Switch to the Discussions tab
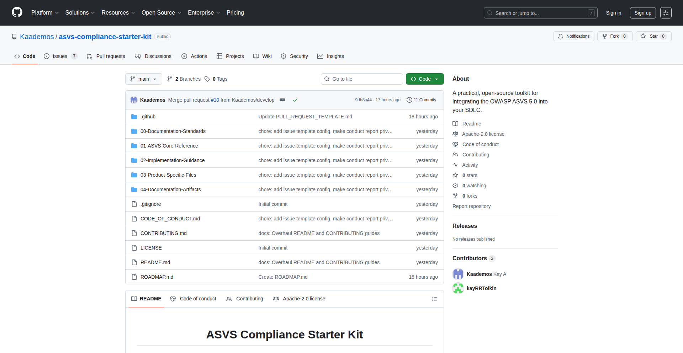Viewport: 683px width, 353px height. point(153,56)
